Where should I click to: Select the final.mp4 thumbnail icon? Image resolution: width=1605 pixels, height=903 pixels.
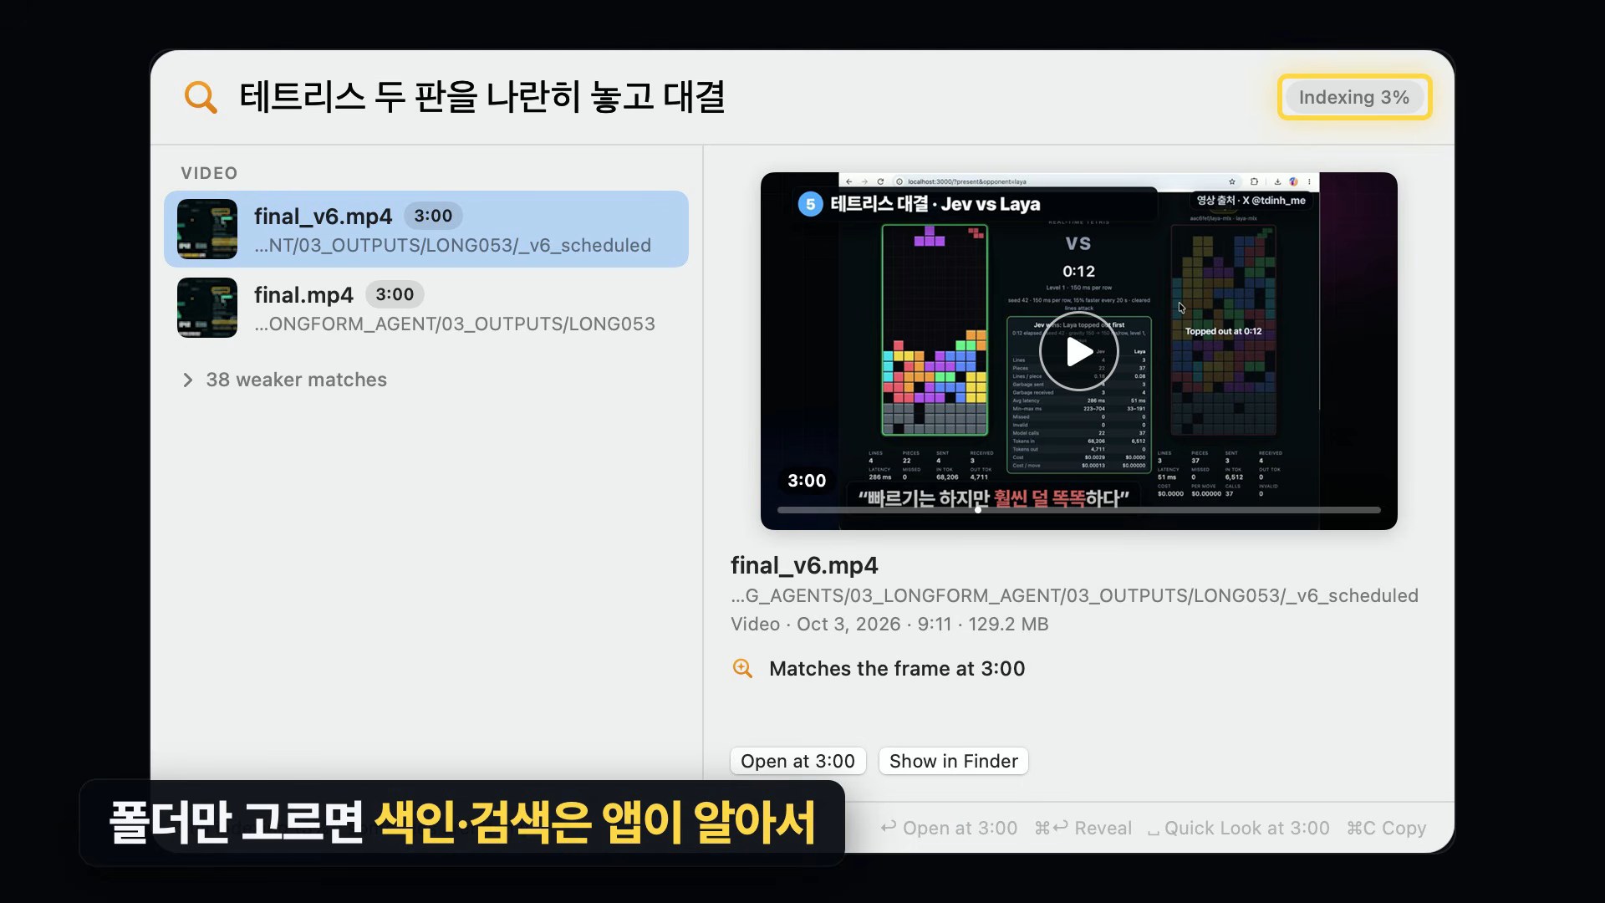(207, 308)
